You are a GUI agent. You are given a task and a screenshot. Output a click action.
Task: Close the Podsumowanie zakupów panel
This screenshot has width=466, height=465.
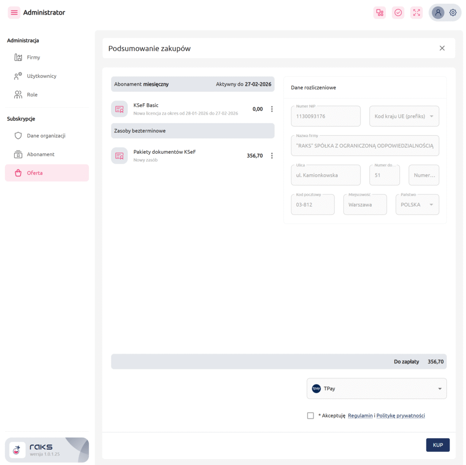(442, 48)
